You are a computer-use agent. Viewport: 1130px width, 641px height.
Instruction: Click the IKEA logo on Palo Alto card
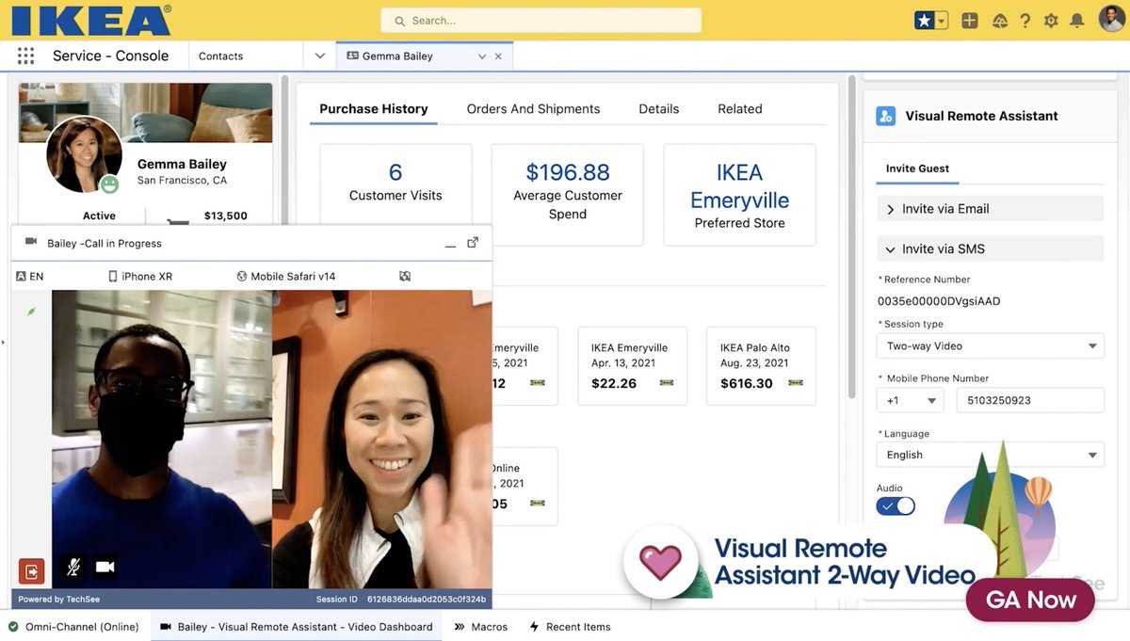coord(795,383)
